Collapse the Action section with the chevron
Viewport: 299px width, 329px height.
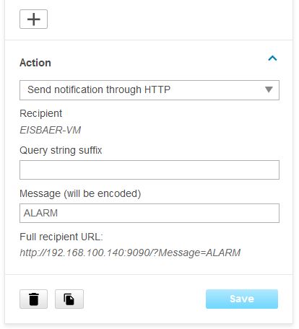(272, 58)
